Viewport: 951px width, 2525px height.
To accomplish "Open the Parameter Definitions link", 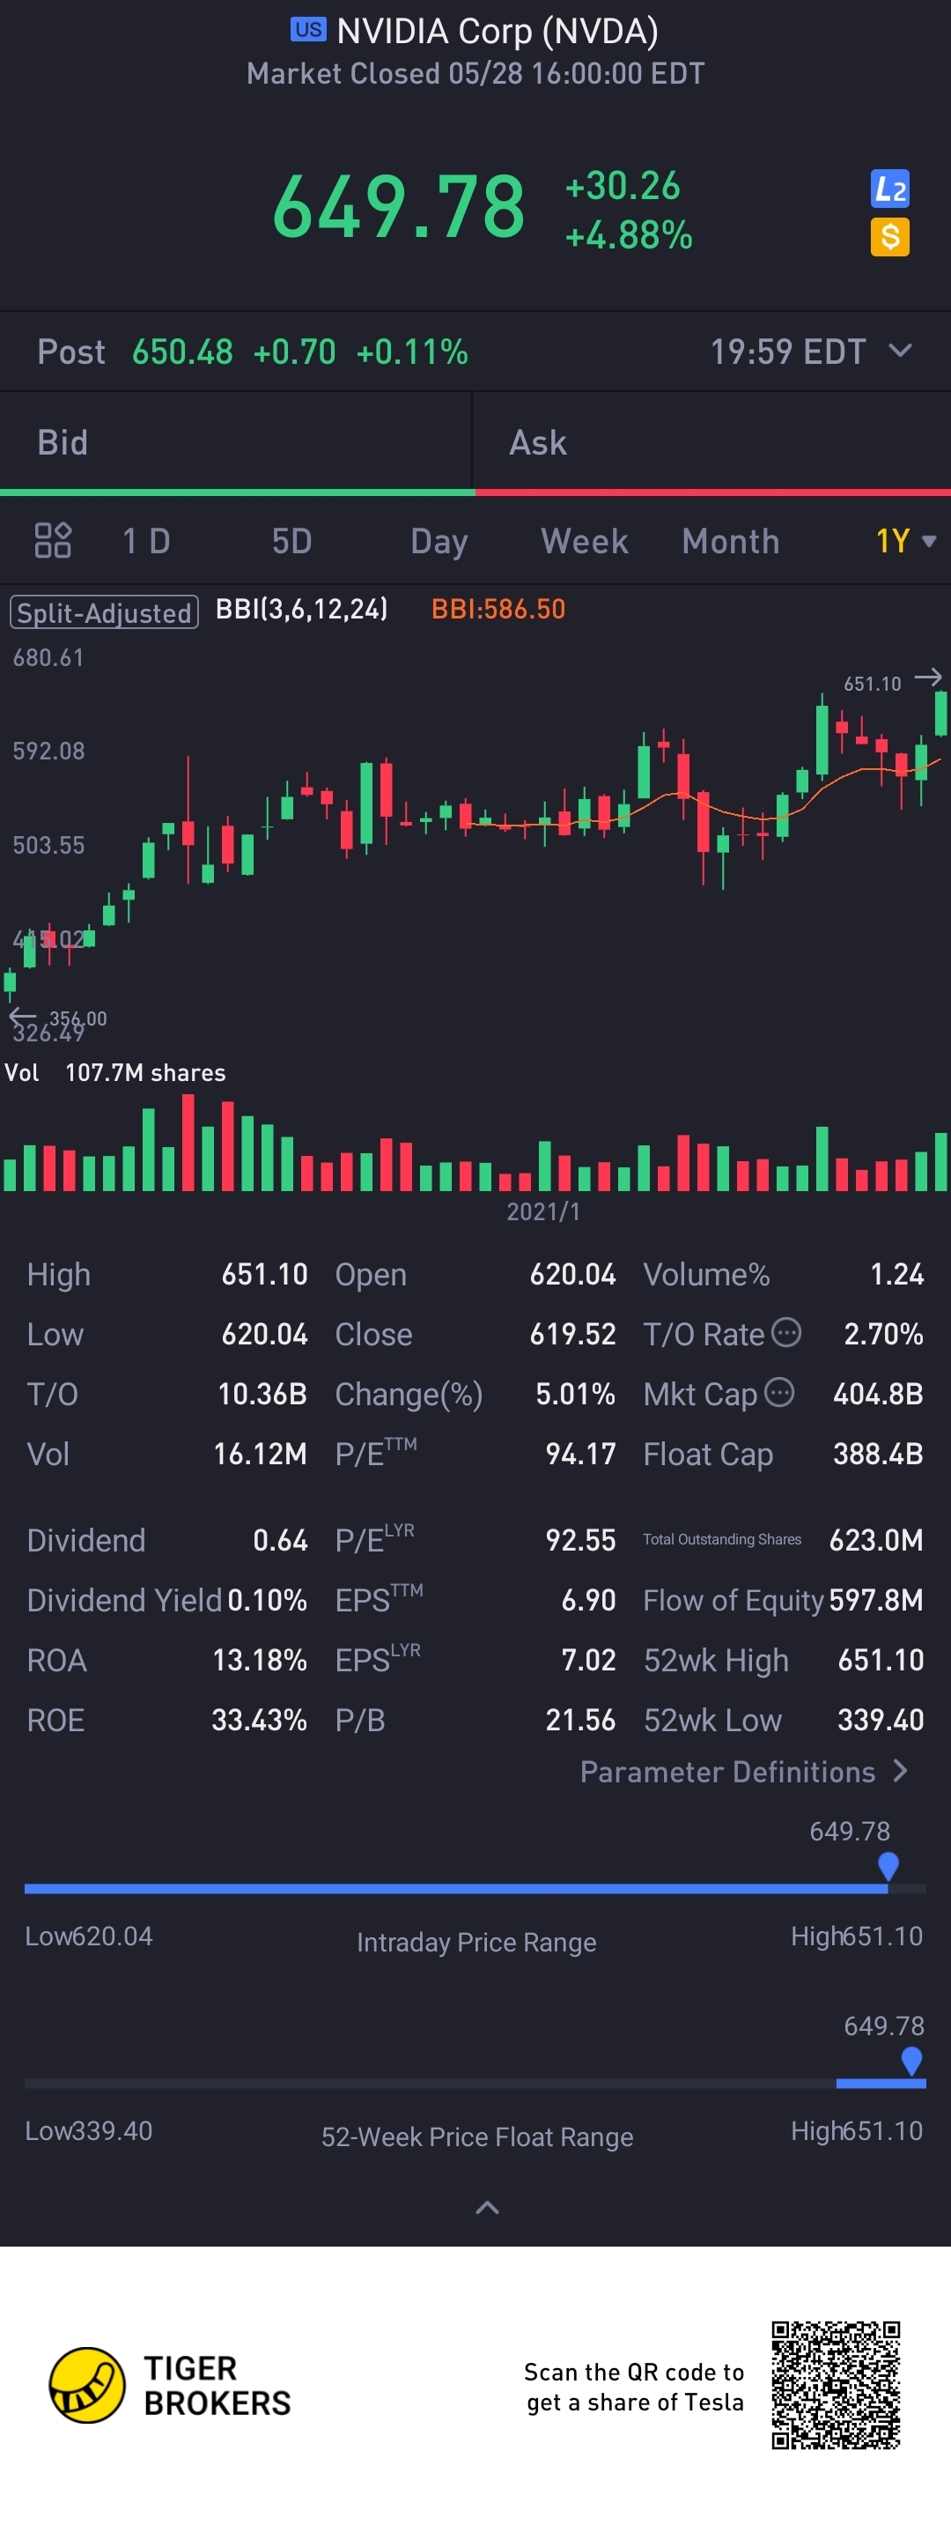I will (743, 1773).
